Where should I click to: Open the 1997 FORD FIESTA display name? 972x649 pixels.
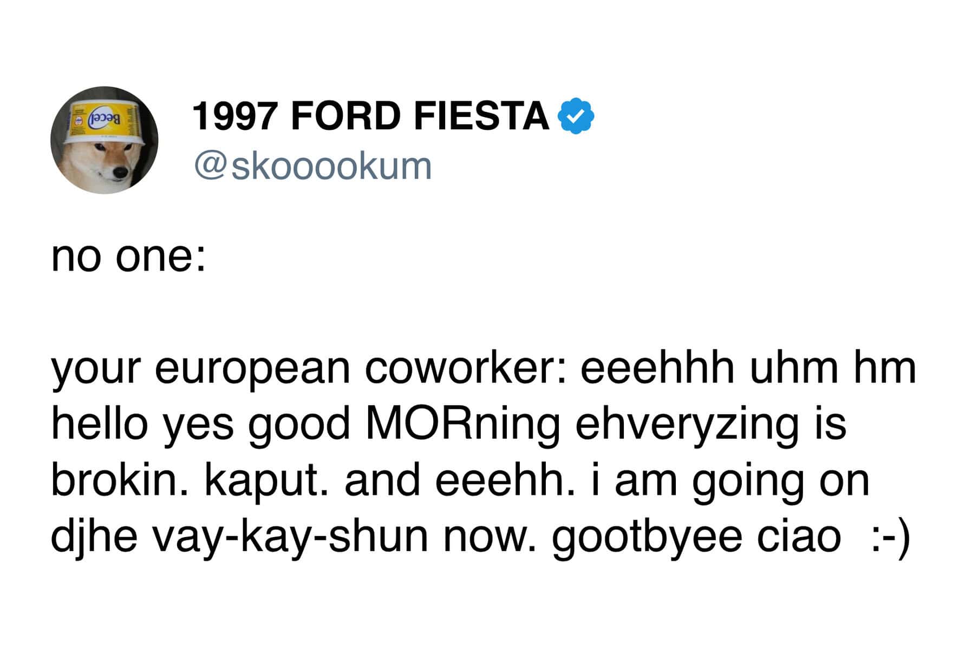point(371,116)
